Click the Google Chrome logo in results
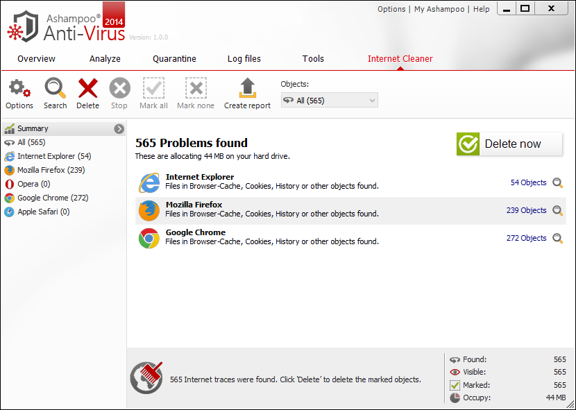576x410 pixels. (149, 238)
